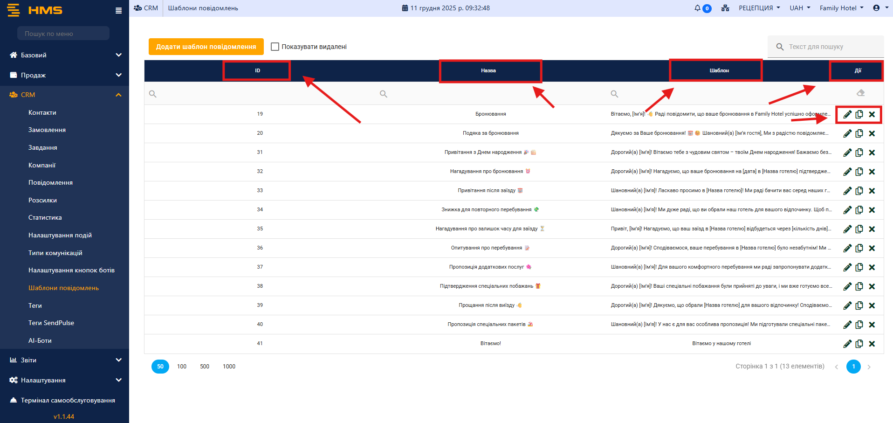Open the UAH currency dropdown
This screenshot has height=423, width=893.
(800, 8)
